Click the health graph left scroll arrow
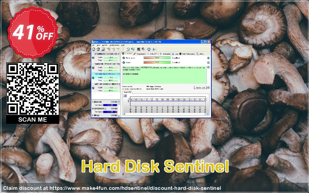Viewport: 309px width, 193px height. point(124,114)
